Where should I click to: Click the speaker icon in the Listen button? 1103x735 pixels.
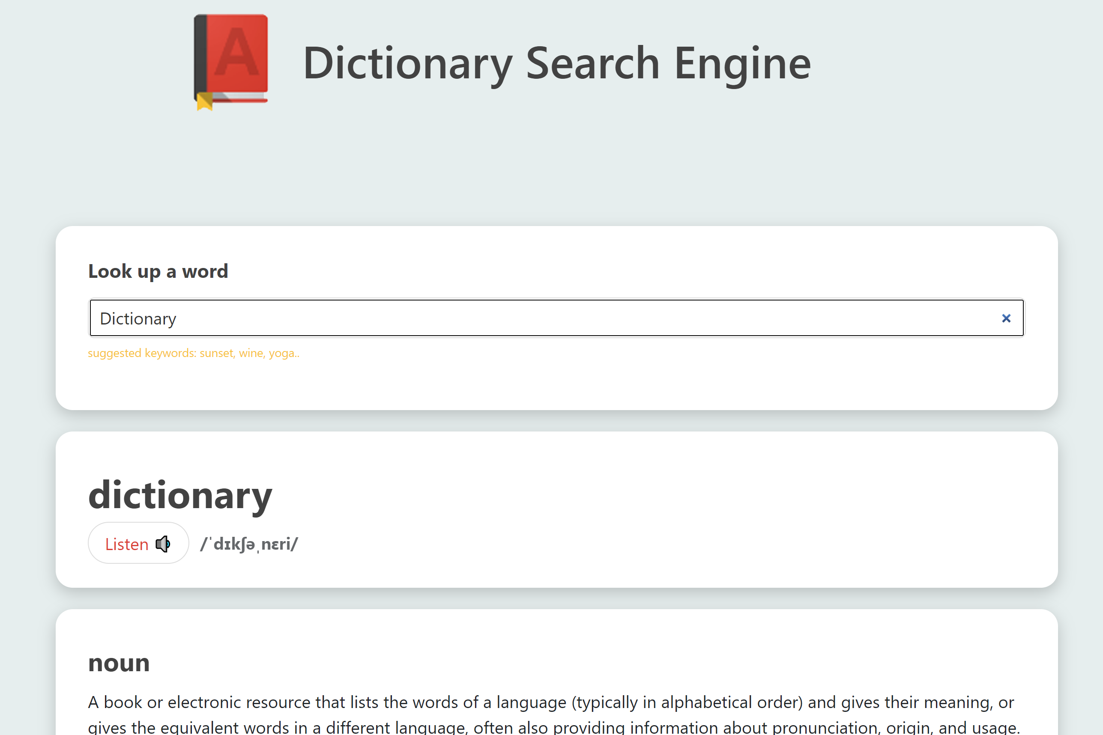point(163,544)
